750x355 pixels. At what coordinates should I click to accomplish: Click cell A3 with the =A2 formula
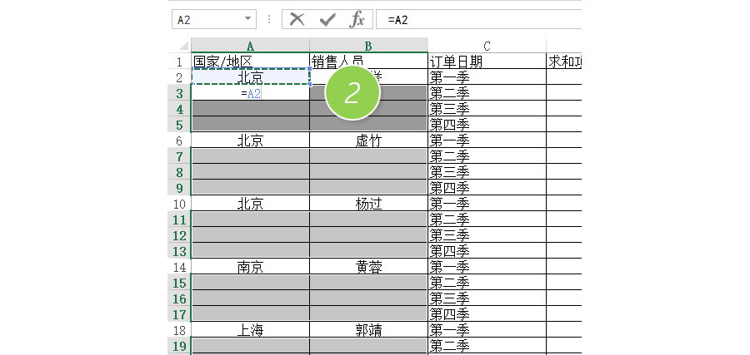[250, 93]
